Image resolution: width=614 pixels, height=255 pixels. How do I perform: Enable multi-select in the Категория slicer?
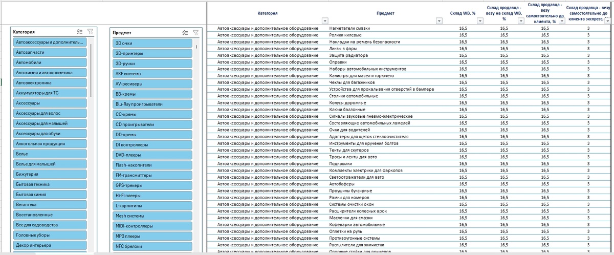[x=79, y=32]
